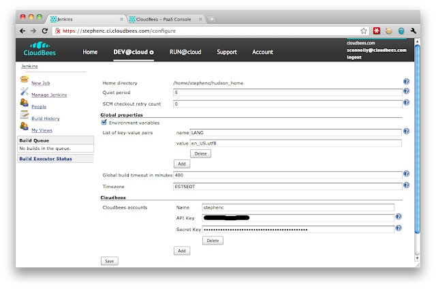Click the My Views sidebar icon
The height and width of the screenshot is (289, 436).
coord(24,127)
